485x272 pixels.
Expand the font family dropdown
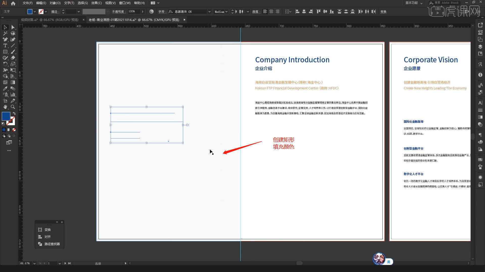209,12
